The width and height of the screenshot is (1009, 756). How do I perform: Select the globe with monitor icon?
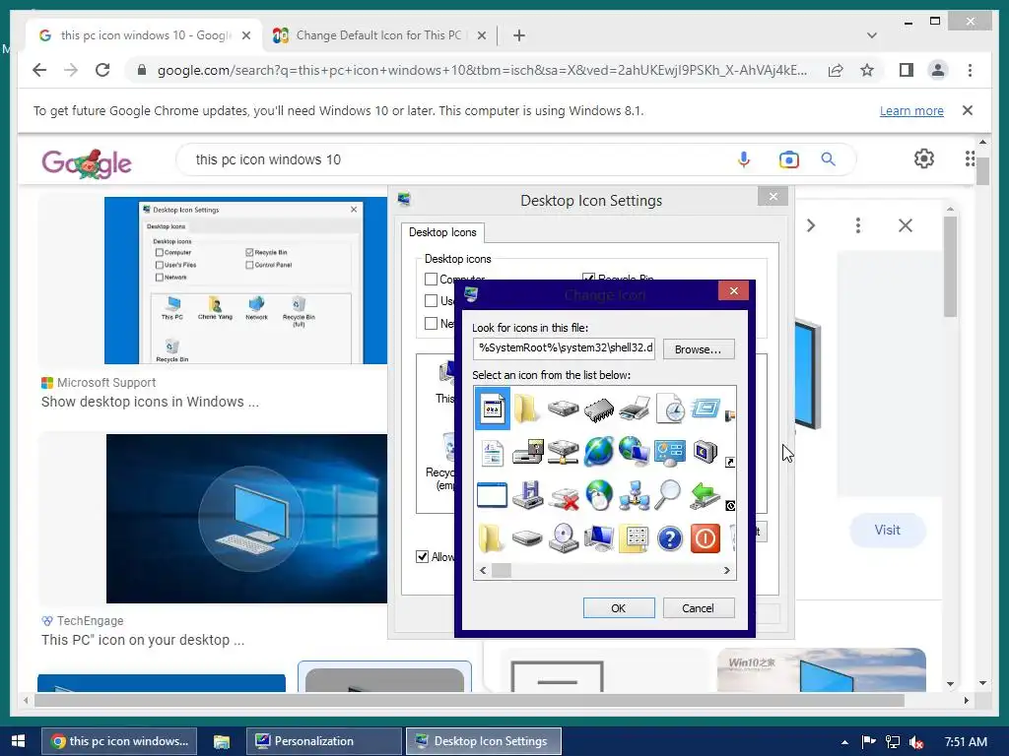634,451
